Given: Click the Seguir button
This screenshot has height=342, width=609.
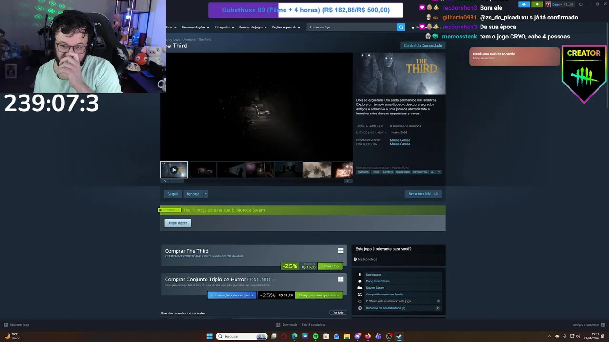Looking at the screenshot, I should pyautogui.click(x=173, y=194).
